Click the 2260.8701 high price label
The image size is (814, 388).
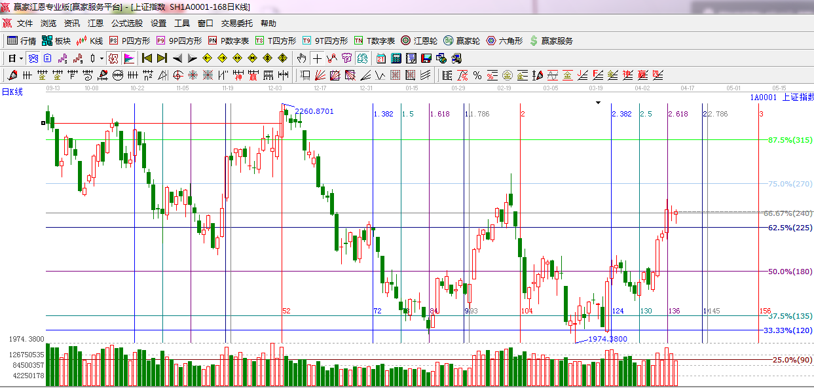(314, 111)
